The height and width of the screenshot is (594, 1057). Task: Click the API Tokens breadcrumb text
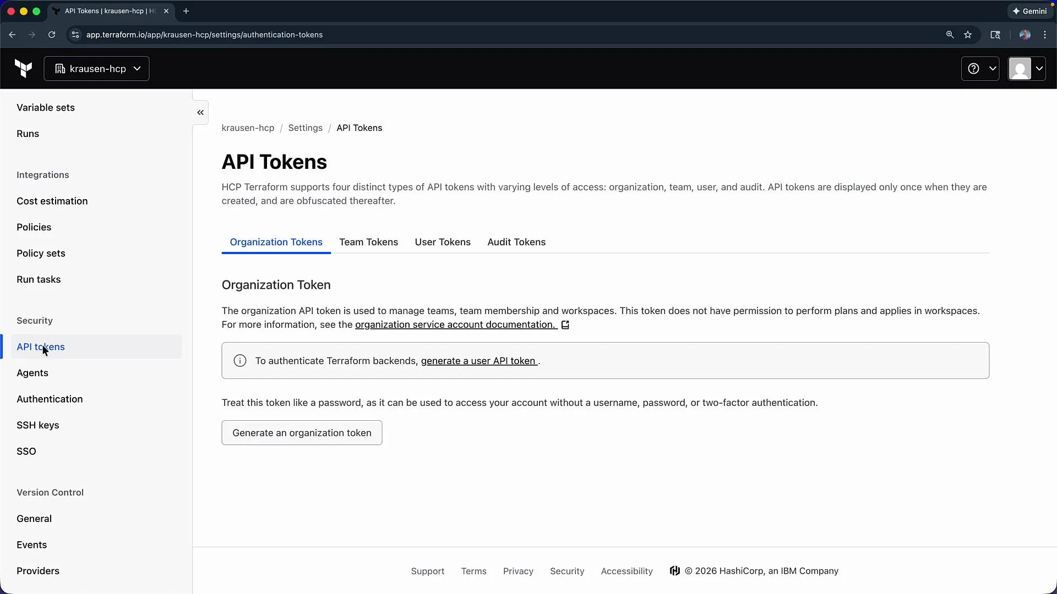pos(359,128)
